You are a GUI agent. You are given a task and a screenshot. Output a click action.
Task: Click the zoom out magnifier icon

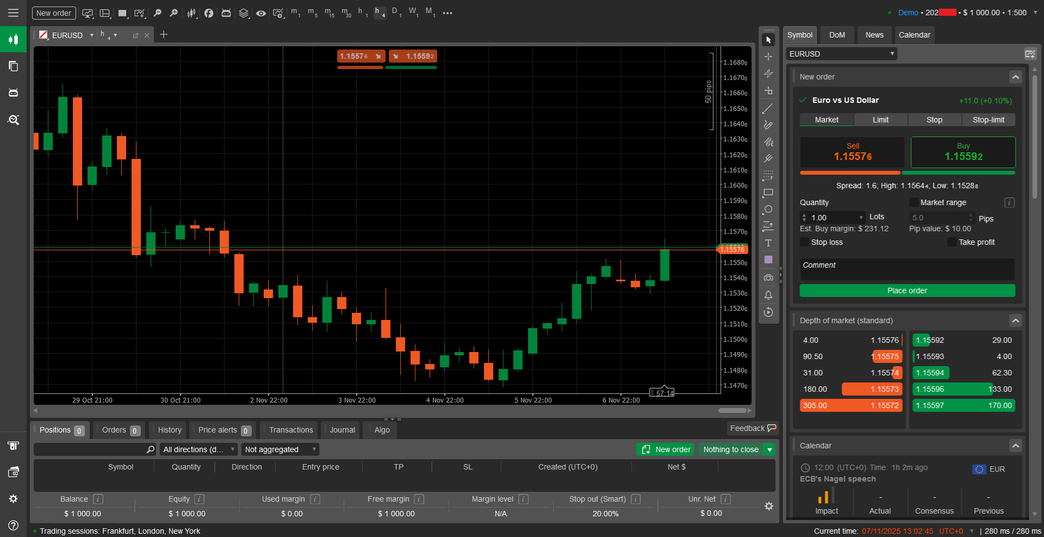[158, 13]
